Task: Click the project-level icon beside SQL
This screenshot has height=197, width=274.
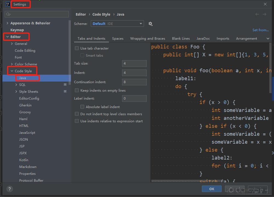Action: pyautogui.click(x=65, y=85)
